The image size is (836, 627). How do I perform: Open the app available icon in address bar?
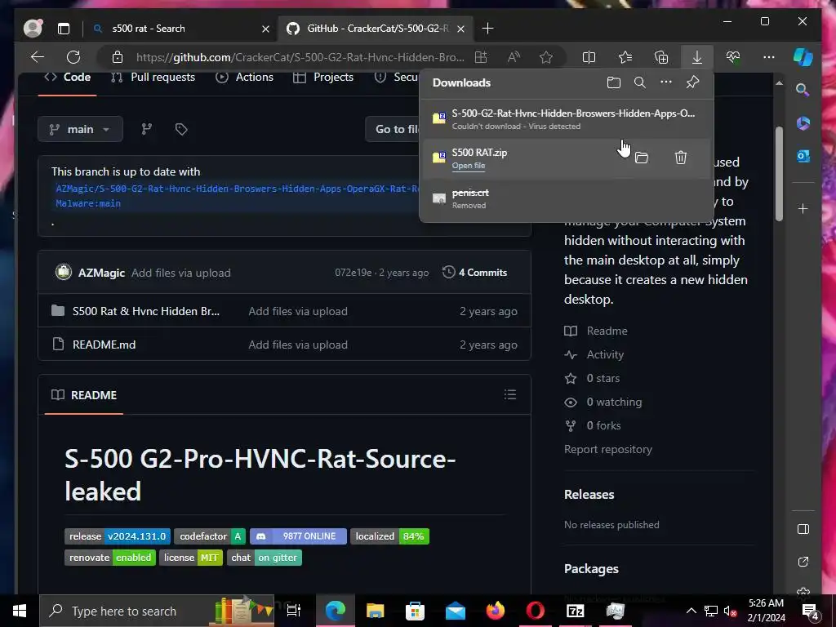click(x=481, y=57)
